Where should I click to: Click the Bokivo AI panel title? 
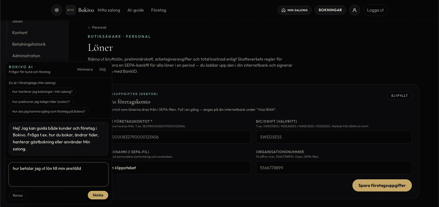coord(21,67)
